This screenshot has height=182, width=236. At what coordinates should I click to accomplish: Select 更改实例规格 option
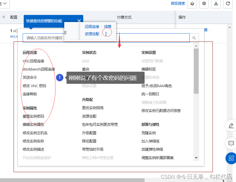tap(93, 108)
